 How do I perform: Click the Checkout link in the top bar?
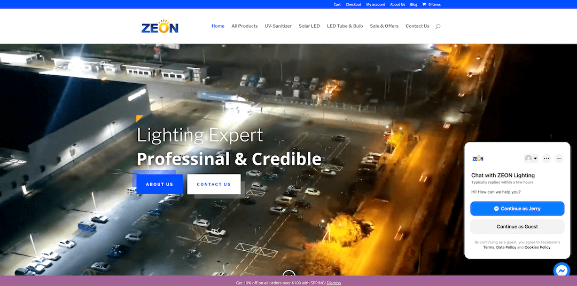353,4
